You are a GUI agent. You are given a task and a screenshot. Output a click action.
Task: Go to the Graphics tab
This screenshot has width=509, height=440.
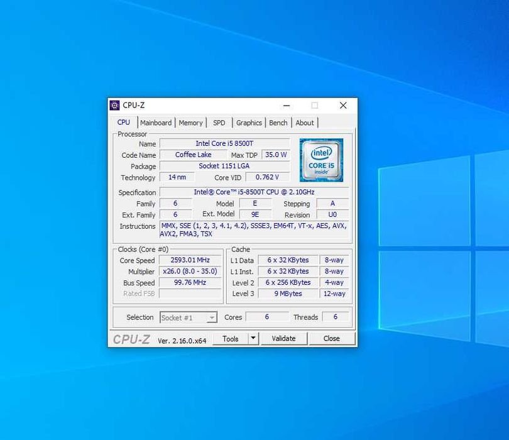pyautogui.click(x=249, y=123)
